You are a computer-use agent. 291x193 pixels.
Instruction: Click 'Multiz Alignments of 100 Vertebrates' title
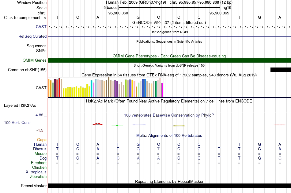(169, 136)
